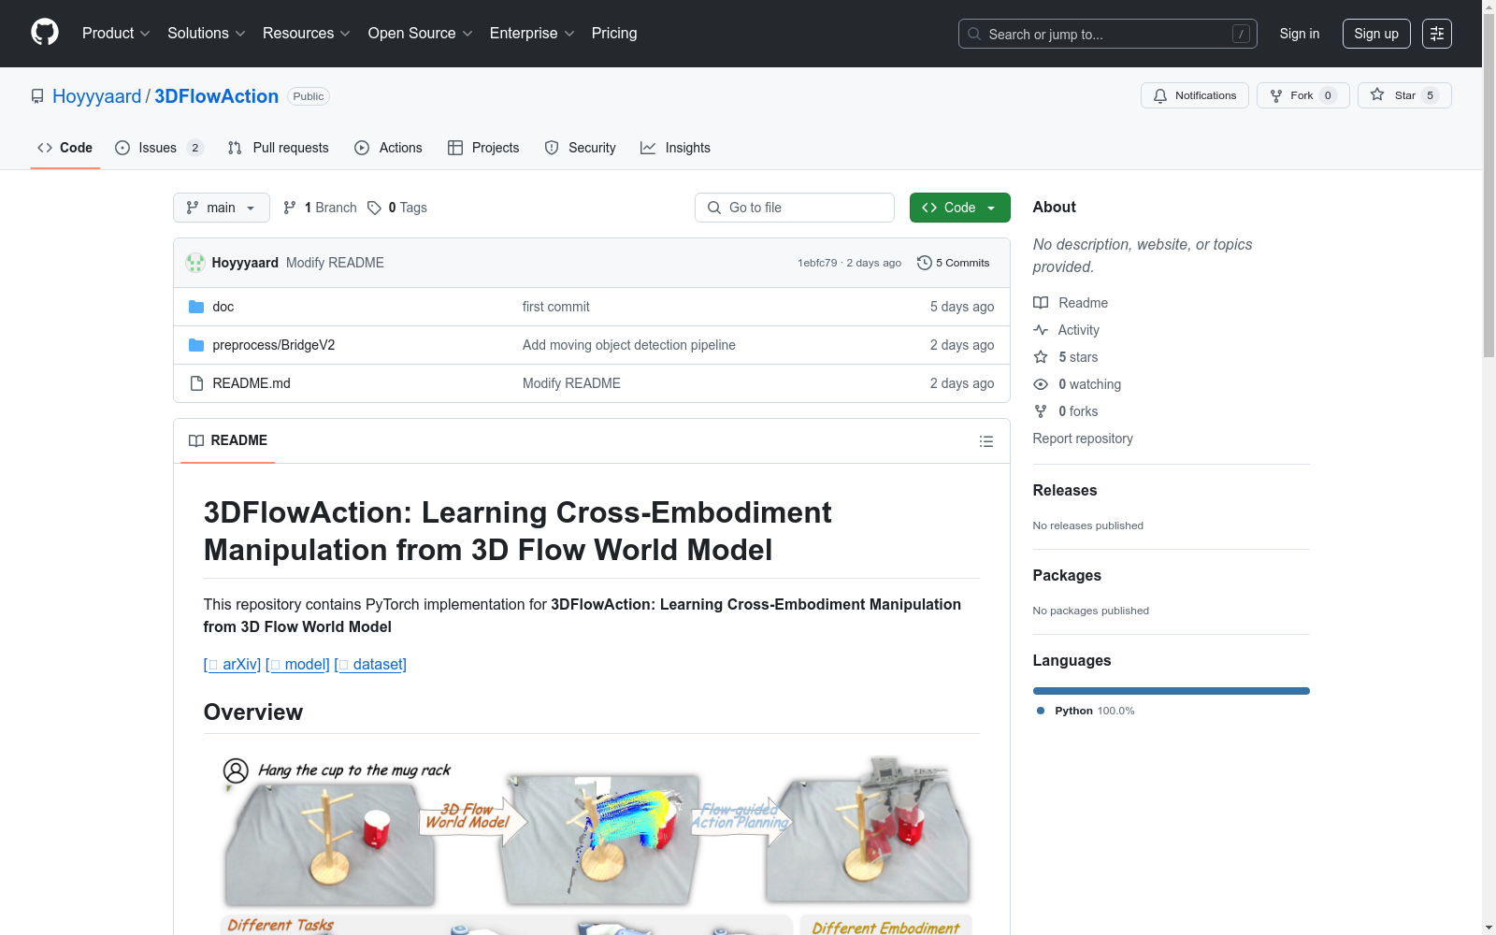The height and width of the screenshot is (935, 1496).
Task: Click the Projects tab table icon
Action: (x=455, y=148)
